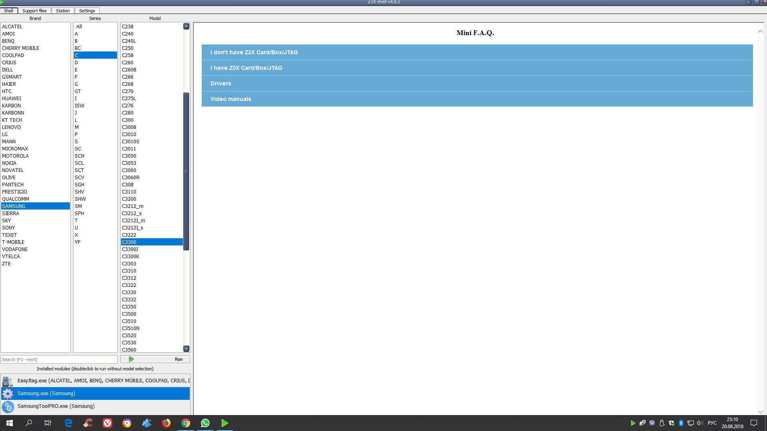Screen dimensions: 767x431
Task: Expand 'I don't have Z3X Card/Box/JTAG' section
Action: [477, 52]
